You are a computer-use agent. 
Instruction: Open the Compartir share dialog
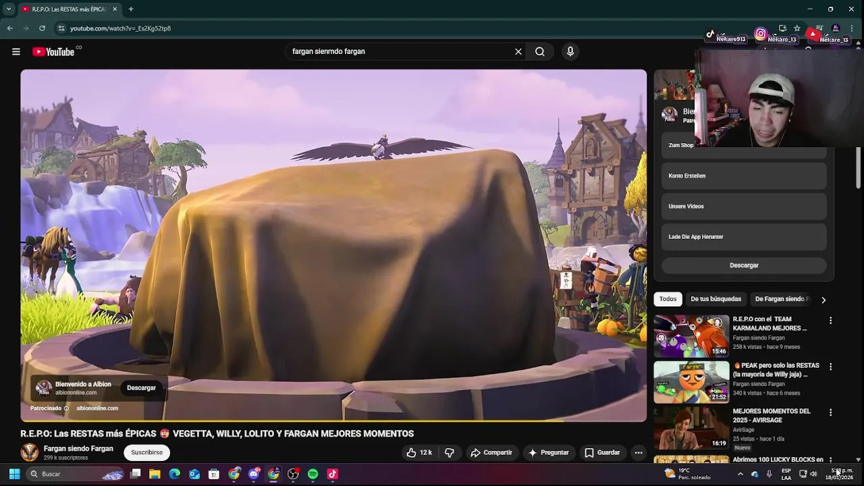491,452
